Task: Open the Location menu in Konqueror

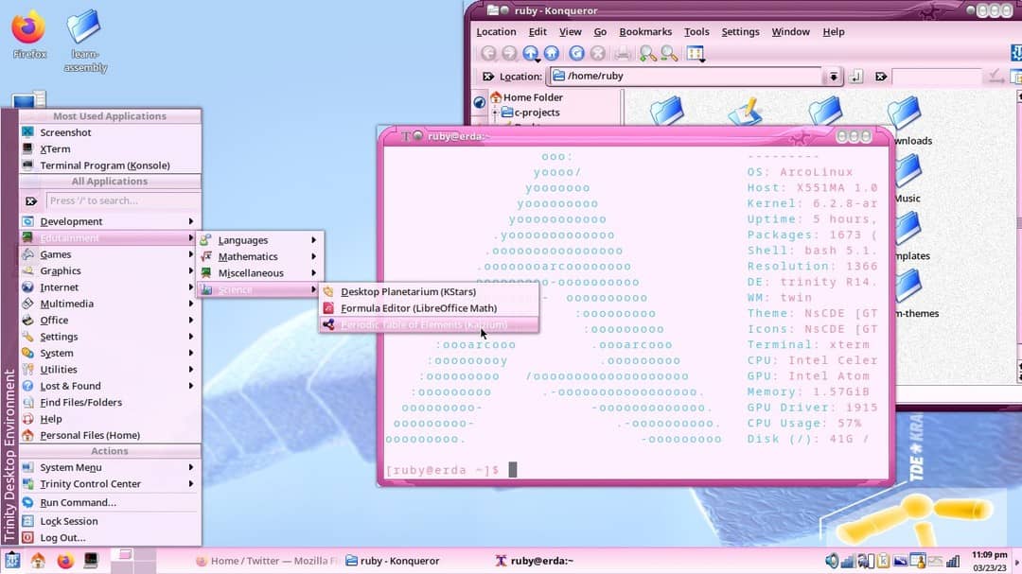Action: (496, 31)
